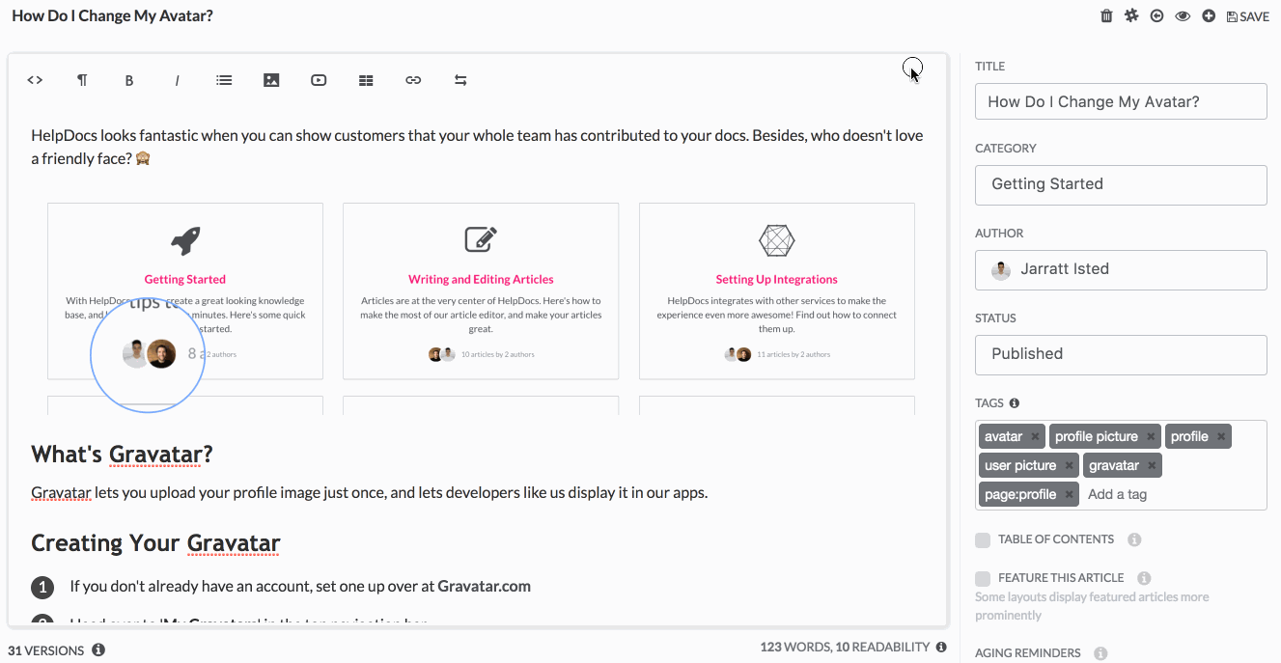Remove the page:profile tag

coord(1069,494)
